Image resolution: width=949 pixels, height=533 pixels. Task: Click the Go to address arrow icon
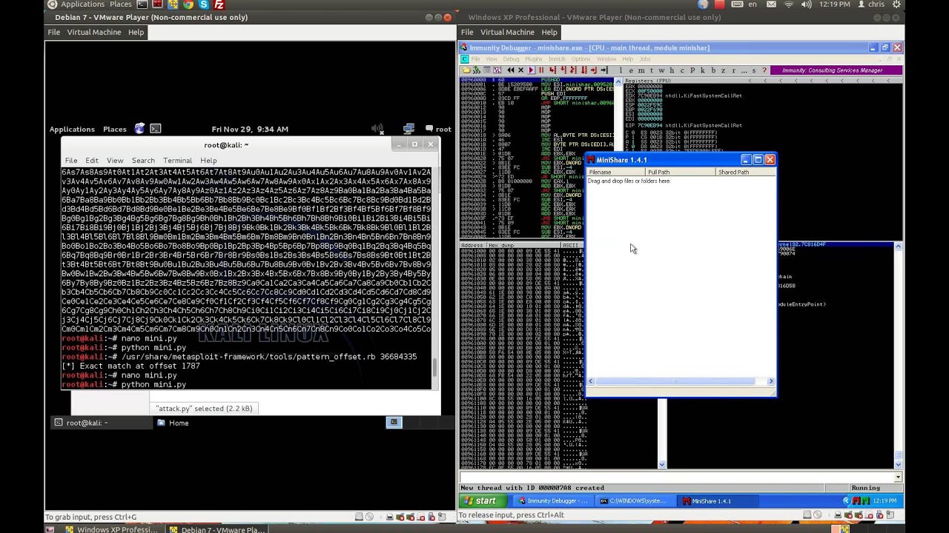tap(604, 70)
